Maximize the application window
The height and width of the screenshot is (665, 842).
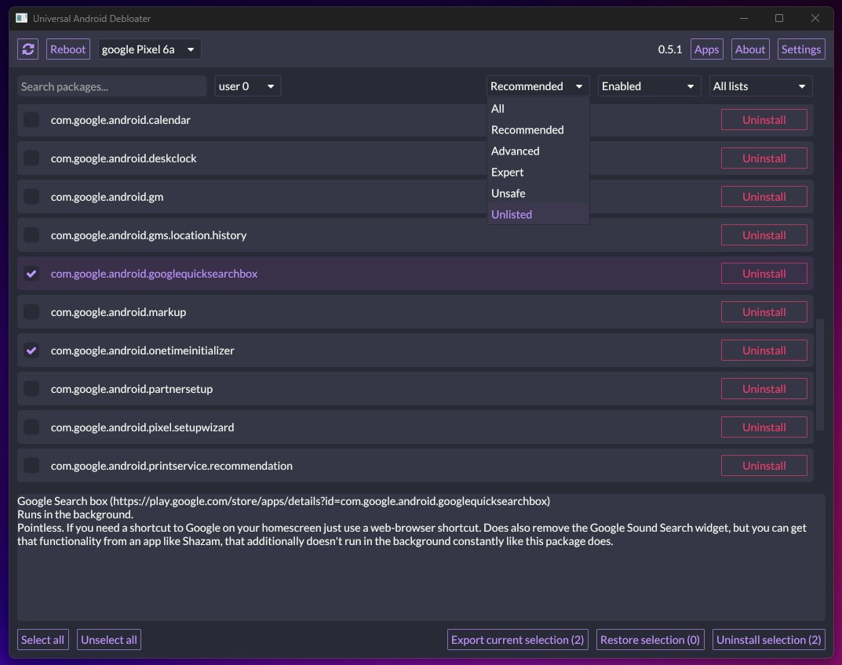tap(778, 18)
